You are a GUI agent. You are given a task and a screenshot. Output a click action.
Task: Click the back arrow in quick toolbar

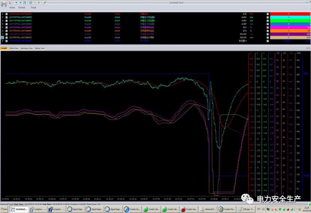click(17, 2)
